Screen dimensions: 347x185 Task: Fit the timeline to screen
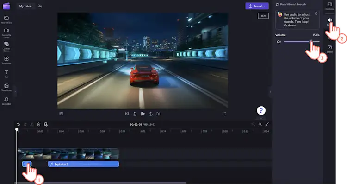point(267,124)
